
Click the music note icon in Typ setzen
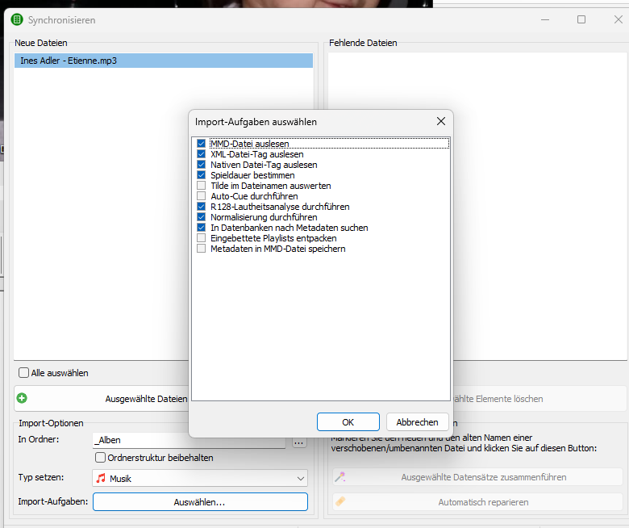[x=101, y=478]
